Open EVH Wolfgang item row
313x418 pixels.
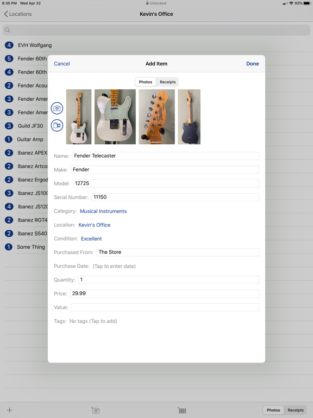coord(156,45)
